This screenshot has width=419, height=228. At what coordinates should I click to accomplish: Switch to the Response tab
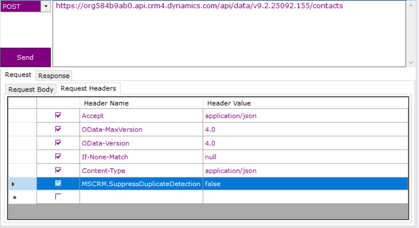click(x=54, y=76)
